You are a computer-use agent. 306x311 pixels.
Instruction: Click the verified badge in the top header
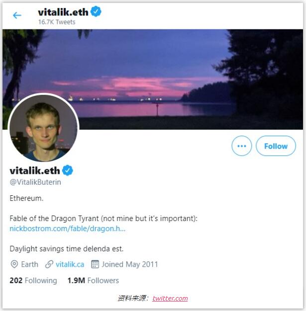[96, 11]
